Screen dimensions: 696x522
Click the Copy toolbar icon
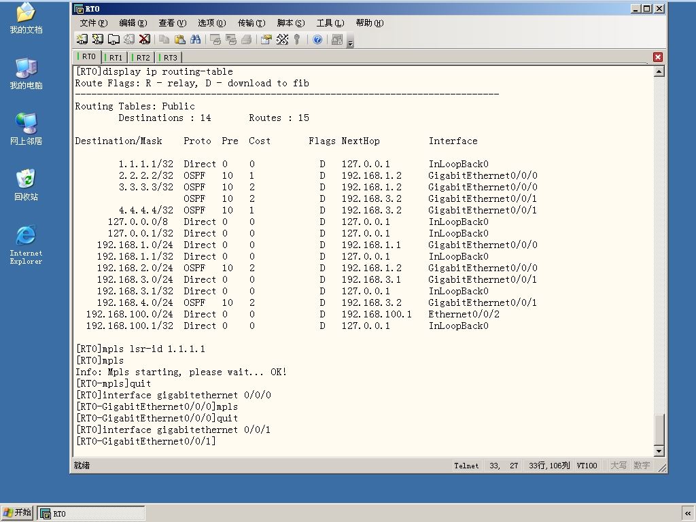click(164, 39)
